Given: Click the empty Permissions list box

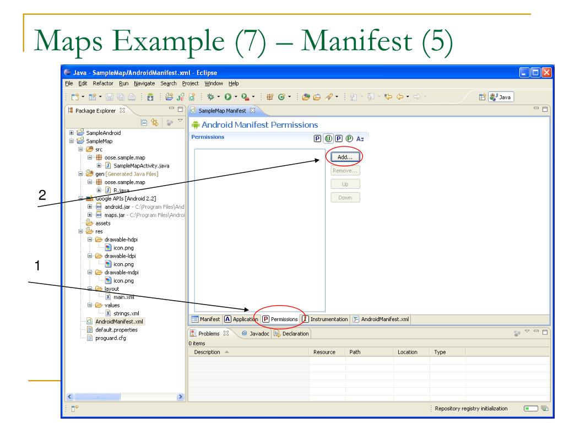Looking at the screenshot, I should pyautogui.click(x=260, y=230).
